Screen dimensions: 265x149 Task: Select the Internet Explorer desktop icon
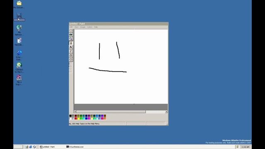[19, 55]
